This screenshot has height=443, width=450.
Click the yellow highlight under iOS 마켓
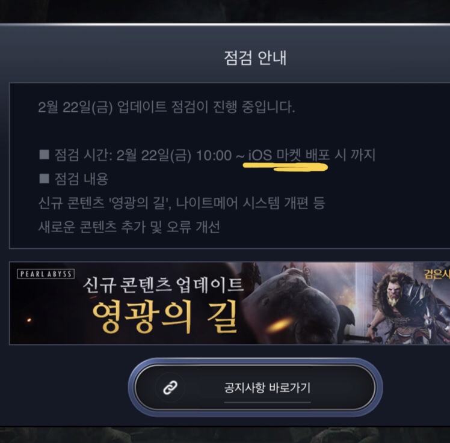tap(285, 167)
